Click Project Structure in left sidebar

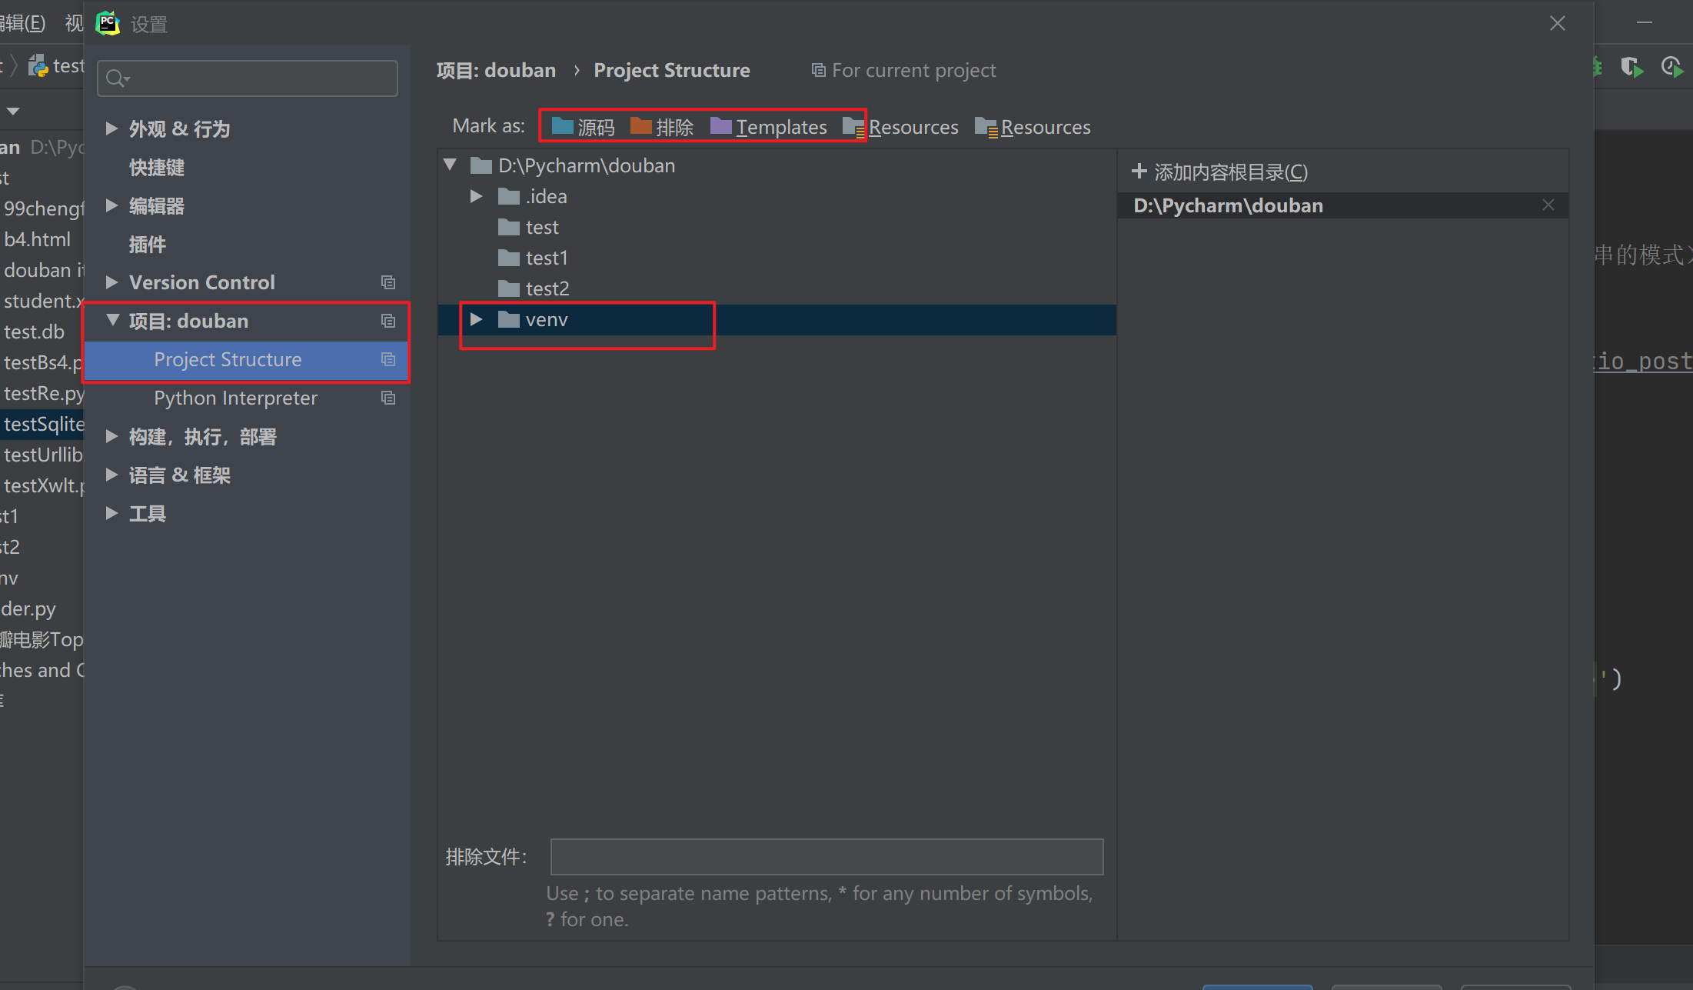[x=228, y=359]
